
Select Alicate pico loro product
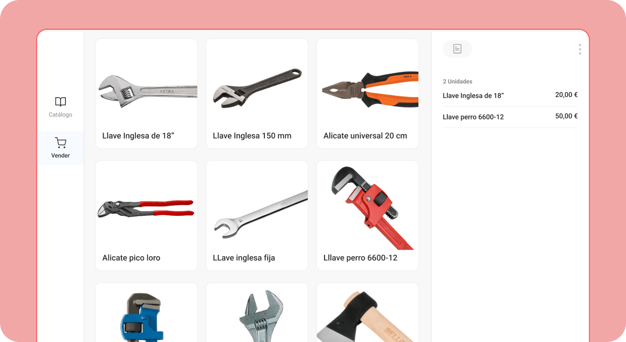146,215
